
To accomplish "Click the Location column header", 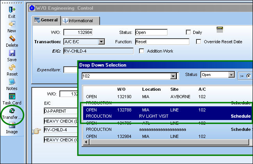I will 151,89.
